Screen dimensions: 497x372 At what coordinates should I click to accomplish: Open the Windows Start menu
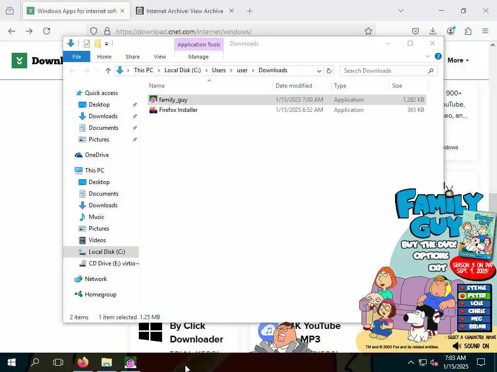(x=12, y=362)
